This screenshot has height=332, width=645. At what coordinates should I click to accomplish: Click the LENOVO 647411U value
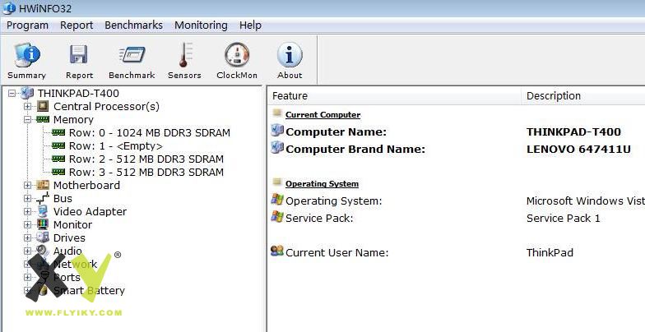click(x=578, y=150)
